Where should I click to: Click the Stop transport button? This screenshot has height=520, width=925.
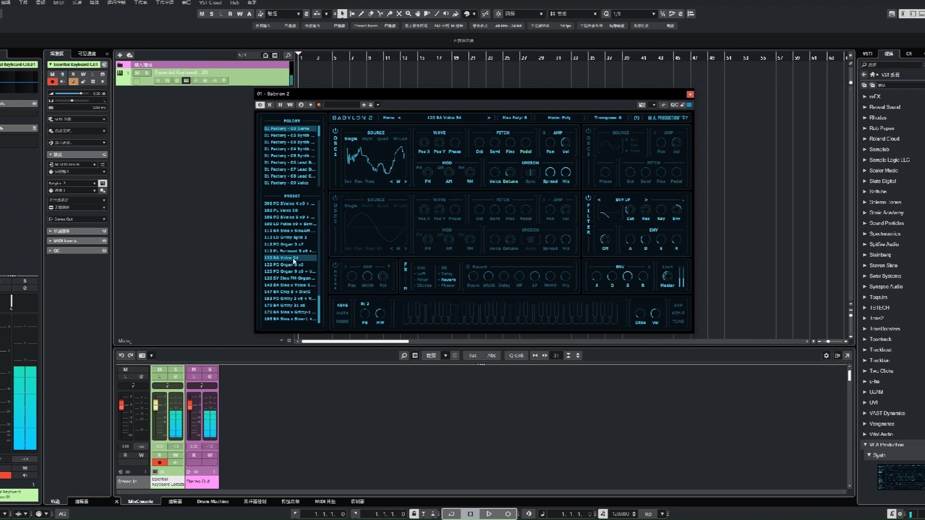pyautogui.click(x=470, y=514)
